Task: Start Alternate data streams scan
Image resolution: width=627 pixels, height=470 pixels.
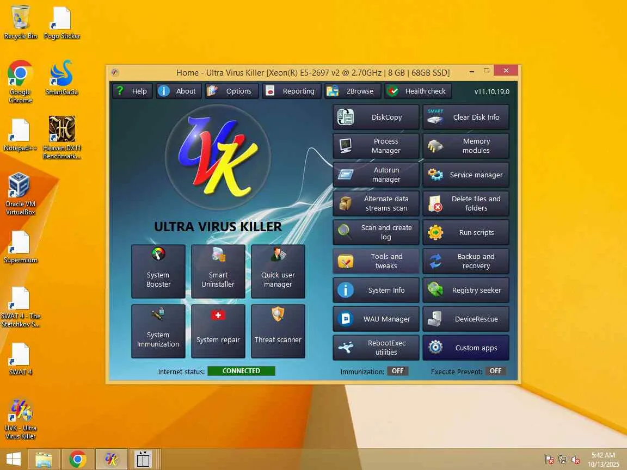Action: tap(376, 203)
